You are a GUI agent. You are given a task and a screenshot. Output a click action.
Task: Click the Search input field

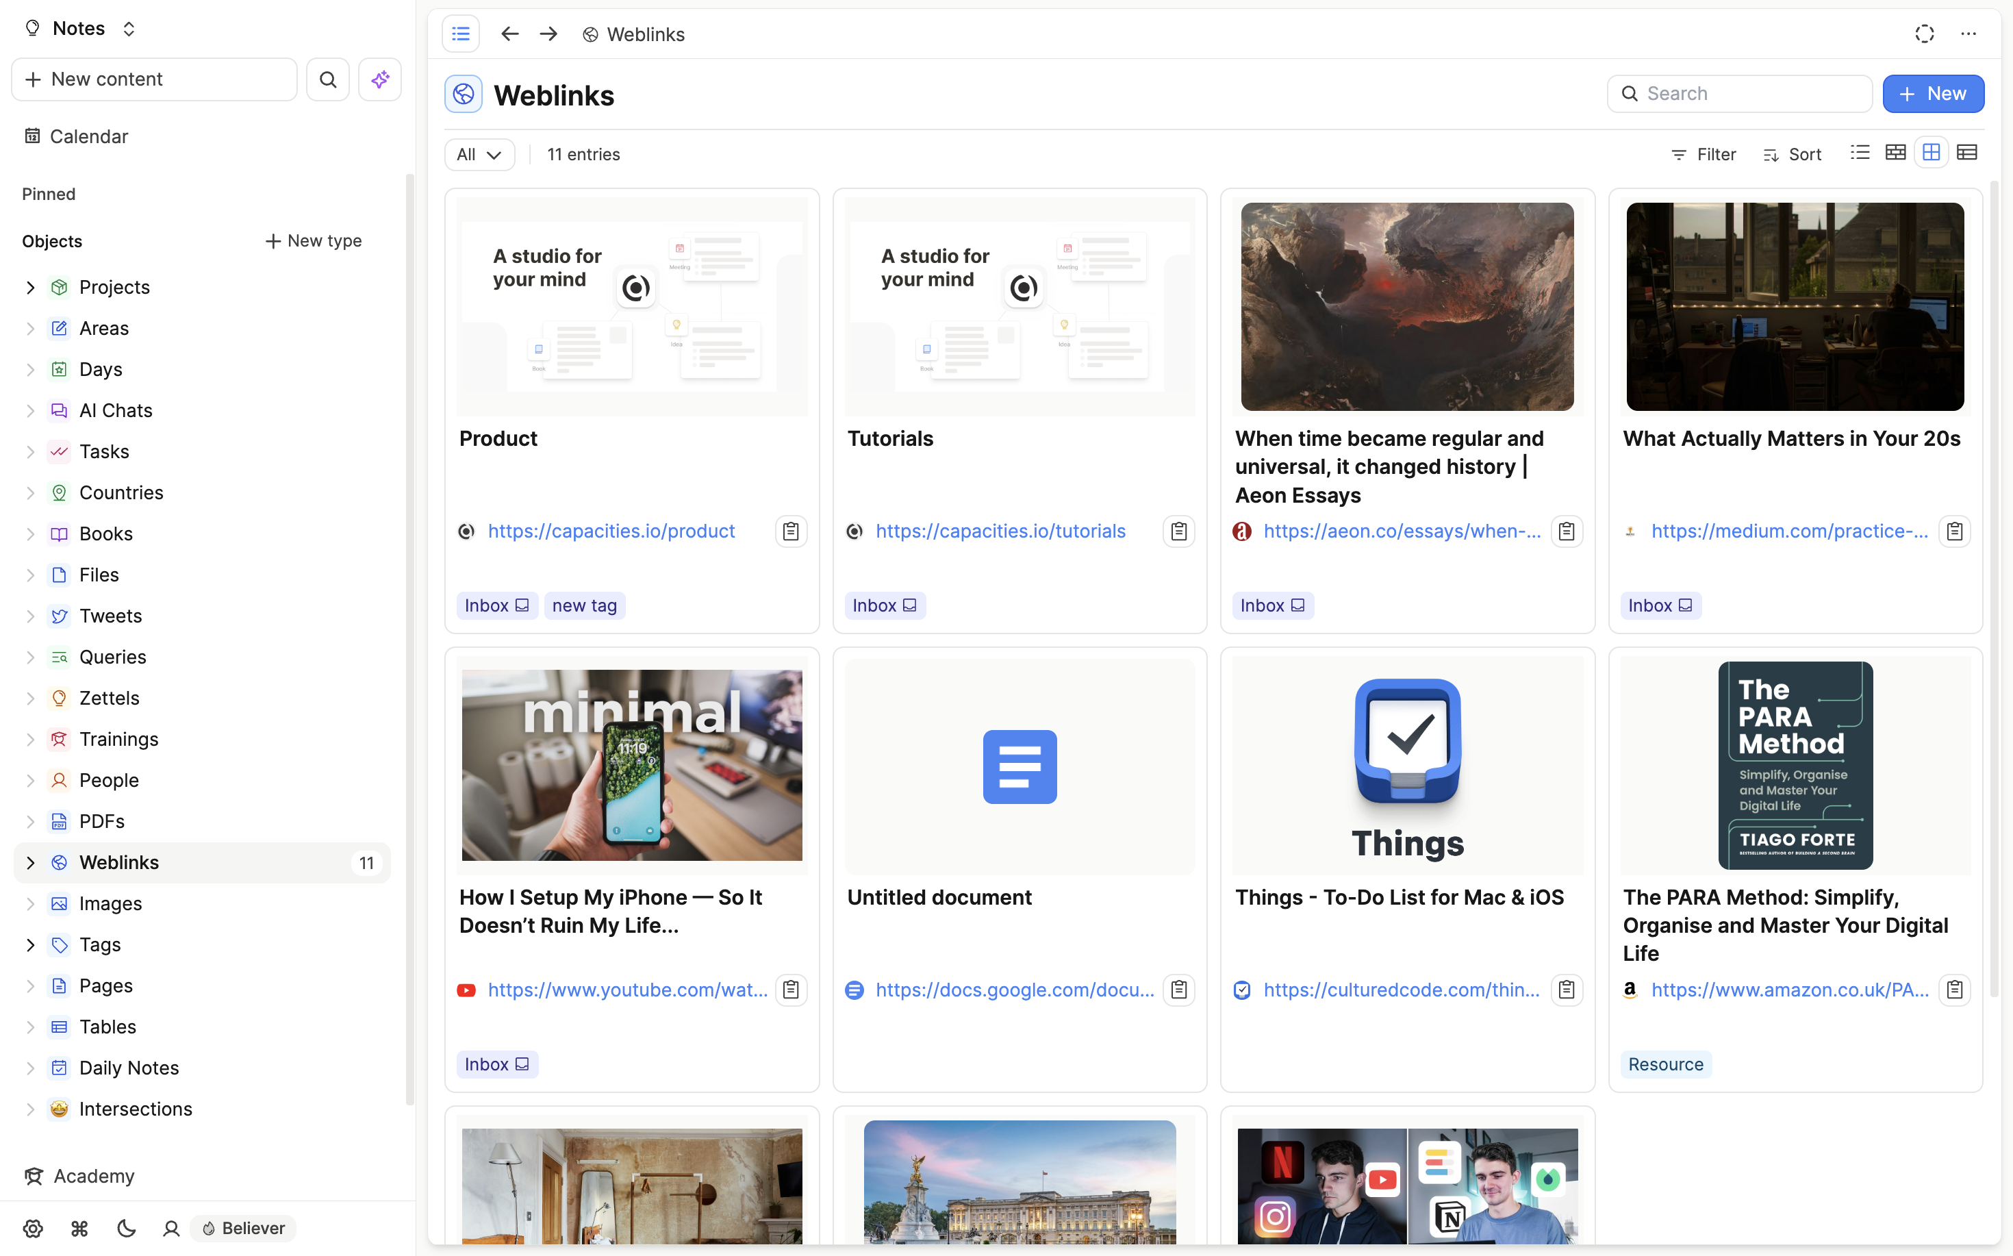coord(1740,93)
